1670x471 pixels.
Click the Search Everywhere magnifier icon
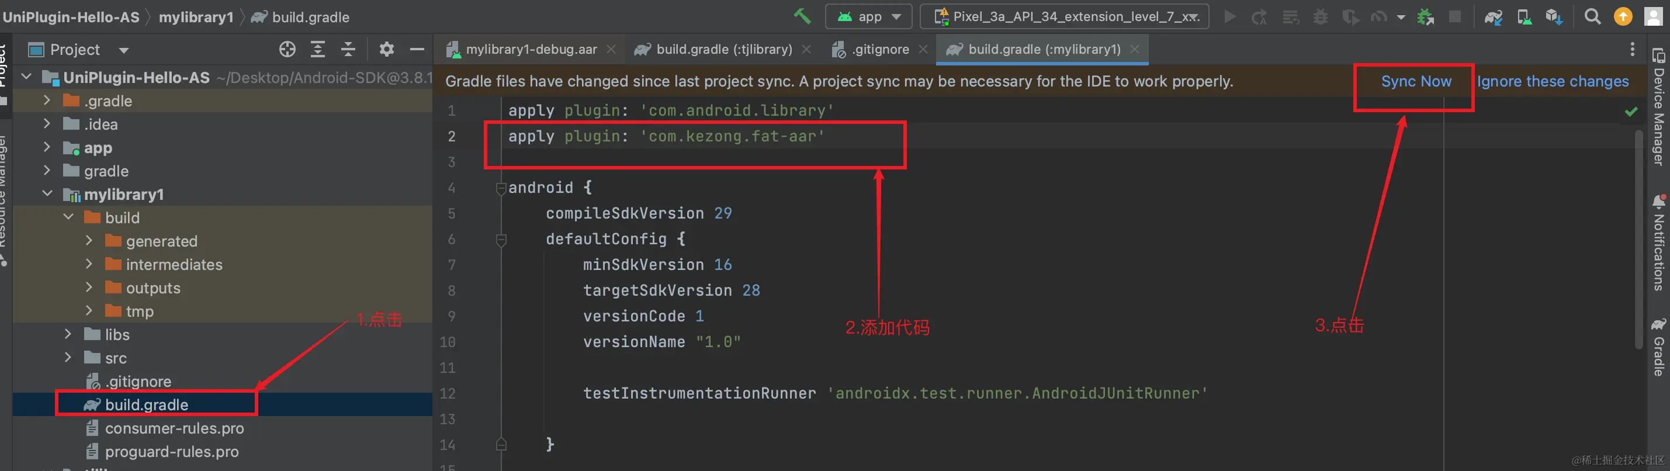[x=1592, y=17]
